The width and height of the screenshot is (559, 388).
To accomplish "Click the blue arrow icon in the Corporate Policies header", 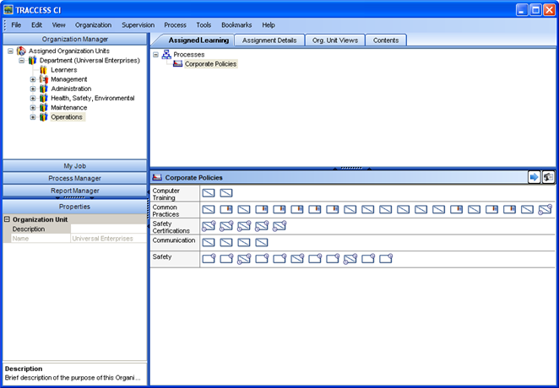I will [534, 177].
